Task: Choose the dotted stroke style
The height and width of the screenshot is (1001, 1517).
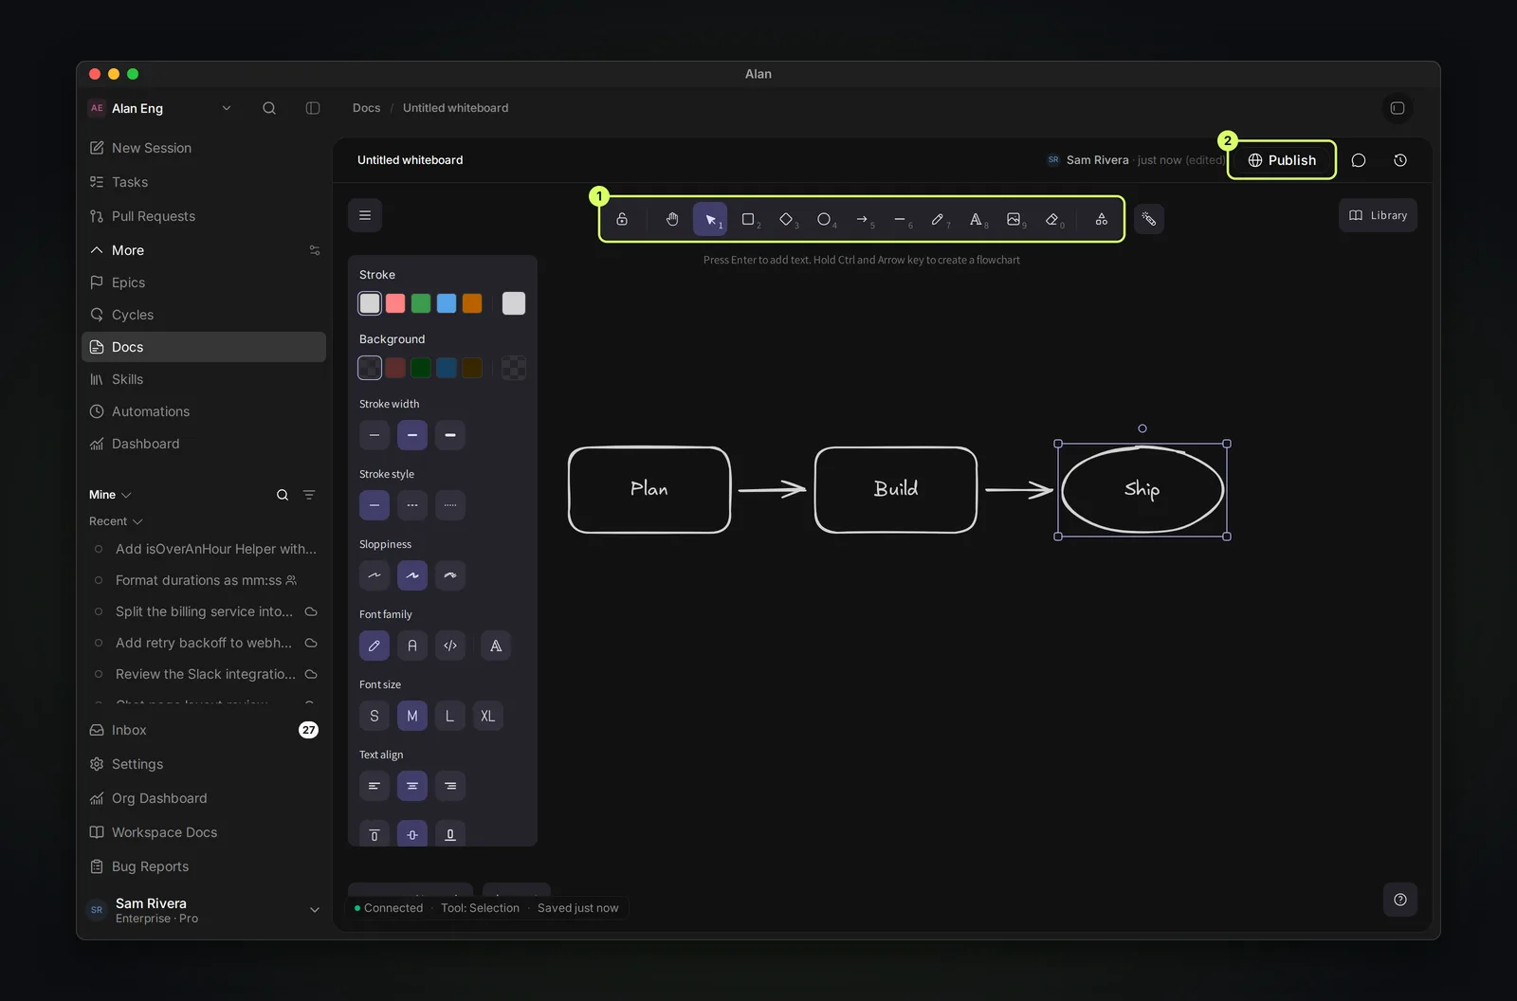Action: click(450, 505)
